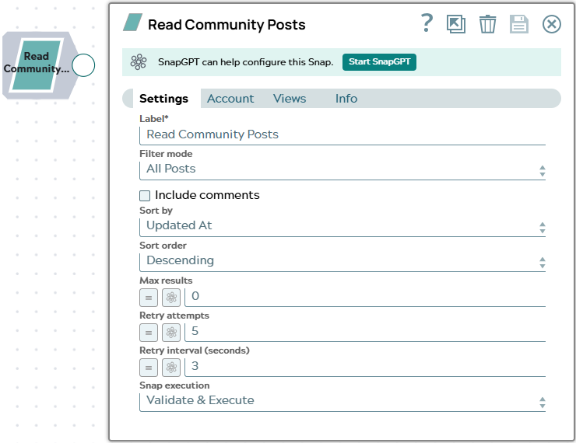Viewport: 576px width, 443px height.
Task: Enable the Include comments checkbox
Action: pos(145,195)
